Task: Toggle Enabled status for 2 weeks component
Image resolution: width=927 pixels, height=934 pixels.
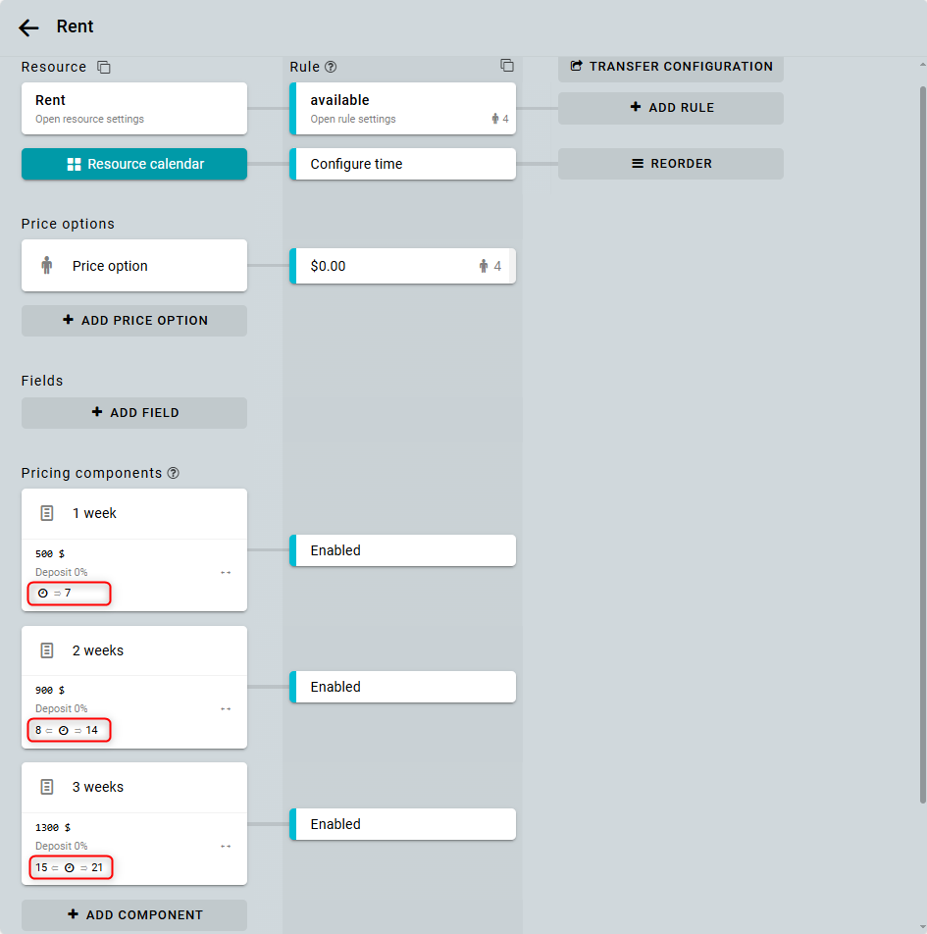Action: point(403,687)
